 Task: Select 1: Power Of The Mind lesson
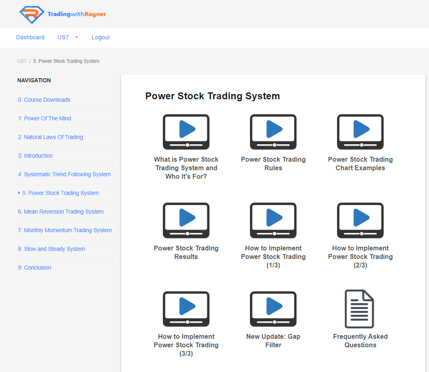45,118
